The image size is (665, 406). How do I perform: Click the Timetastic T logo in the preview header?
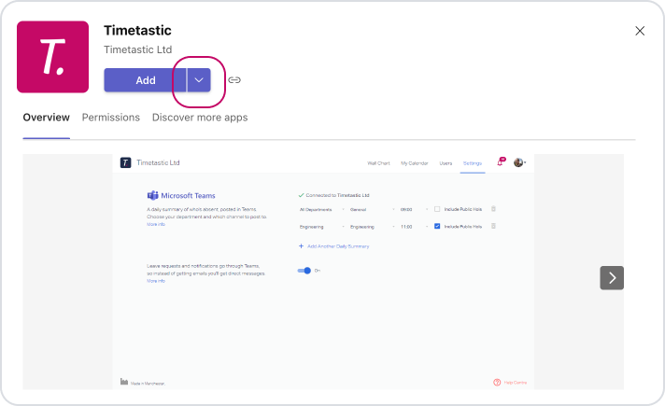[125, 162]
